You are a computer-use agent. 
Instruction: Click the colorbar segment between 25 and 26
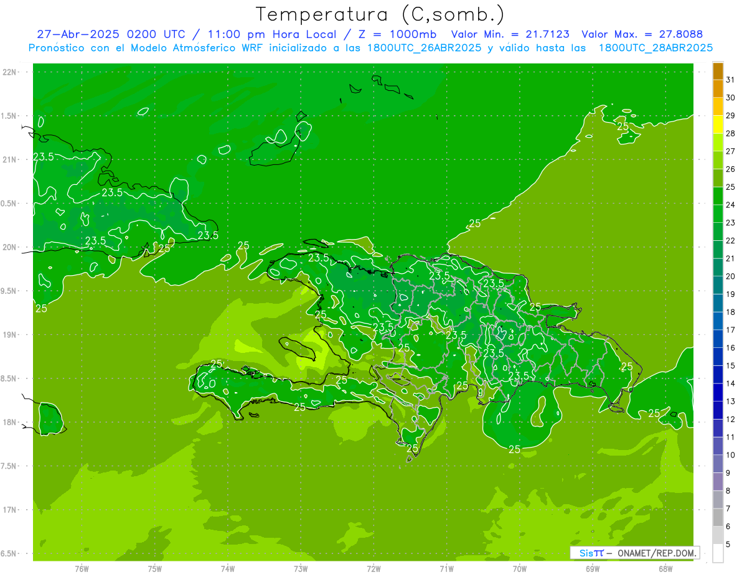coord(718,177)
